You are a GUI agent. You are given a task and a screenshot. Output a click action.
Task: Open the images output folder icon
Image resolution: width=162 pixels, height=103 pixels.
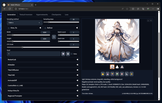[x=103, y=74]
